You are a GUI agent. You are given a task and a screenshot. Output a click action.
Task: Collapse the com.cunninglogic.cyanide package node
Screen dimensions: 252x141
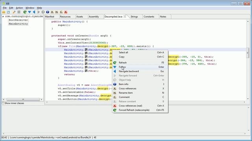click(x=3, y=16)
